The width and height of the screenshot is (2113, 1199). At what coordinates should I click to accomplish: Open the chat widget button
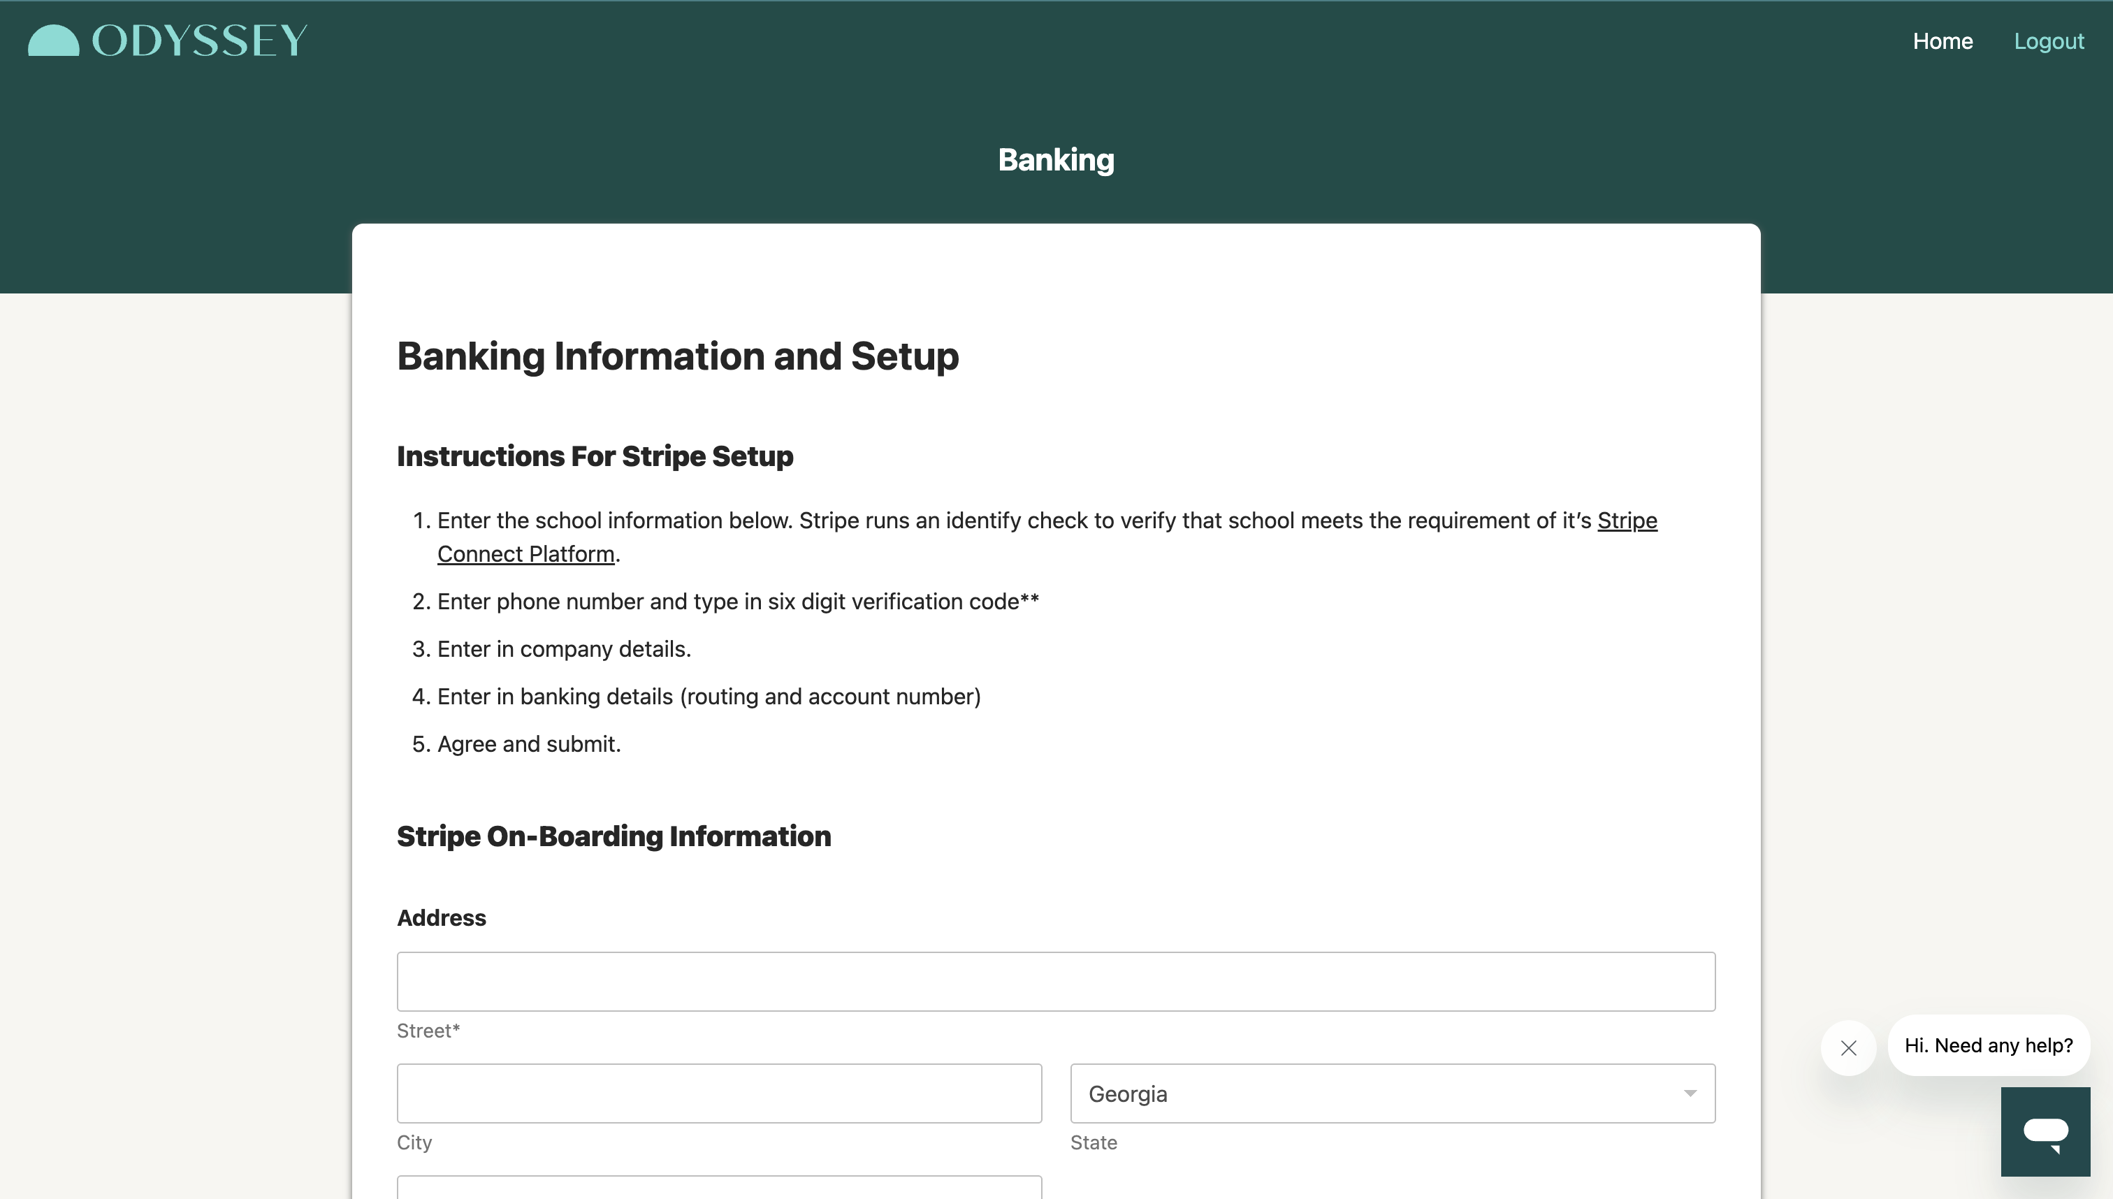pos(2045,1131)
